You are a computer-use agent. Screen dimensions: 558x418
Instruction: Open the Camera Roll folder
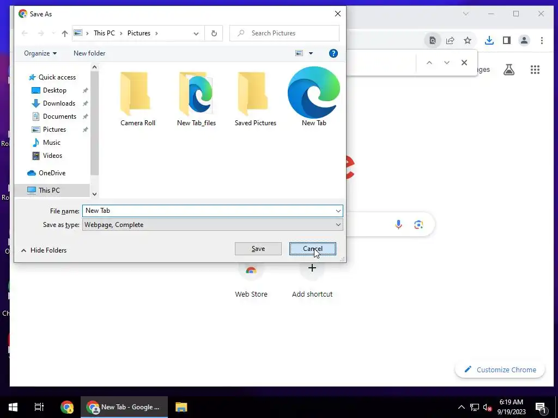[x=137, y=99]
